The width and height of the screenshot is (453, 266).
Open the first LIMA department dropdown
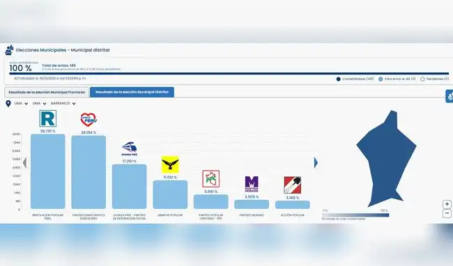click(x=21, y=103)
